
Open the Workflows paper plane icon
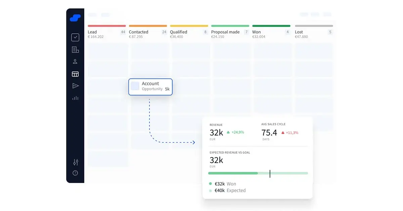[x=75, y=86]
